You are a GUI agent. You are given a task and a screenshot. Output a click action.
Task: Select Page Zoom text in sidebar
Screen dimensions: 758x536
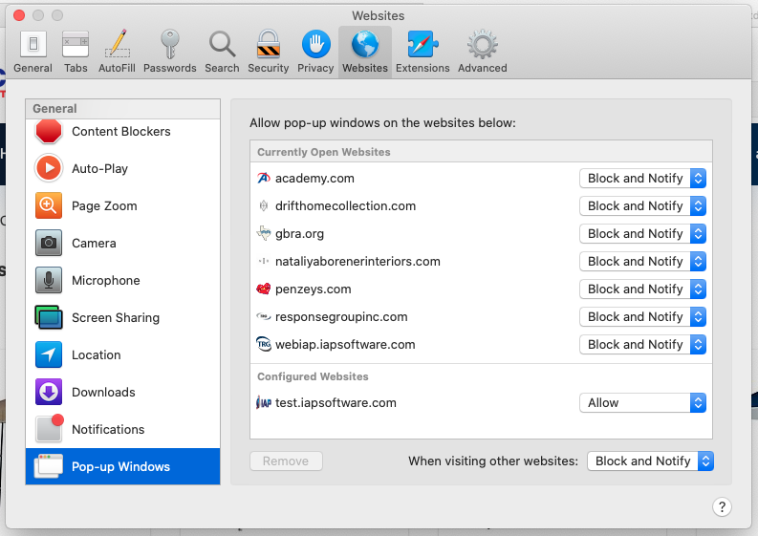coord(104,205)
